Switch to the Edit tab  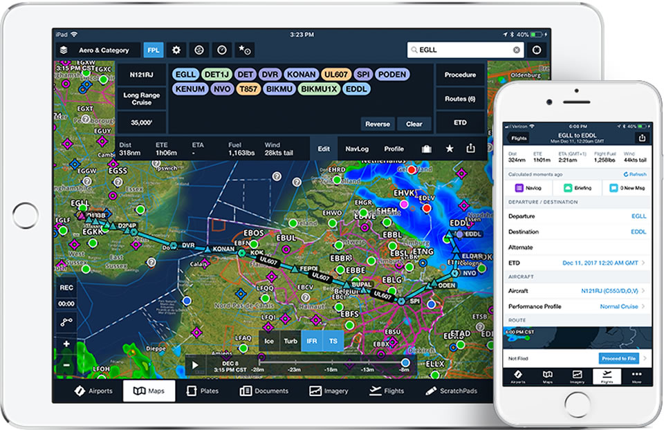324,149
